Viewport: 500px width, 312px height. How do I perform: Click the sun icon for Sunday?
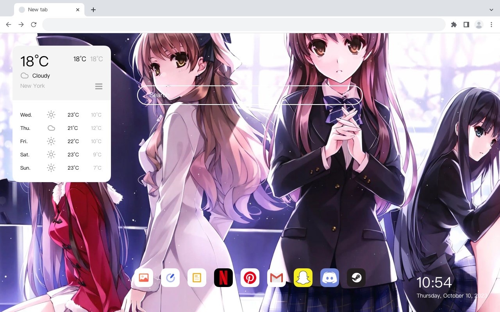51,168
